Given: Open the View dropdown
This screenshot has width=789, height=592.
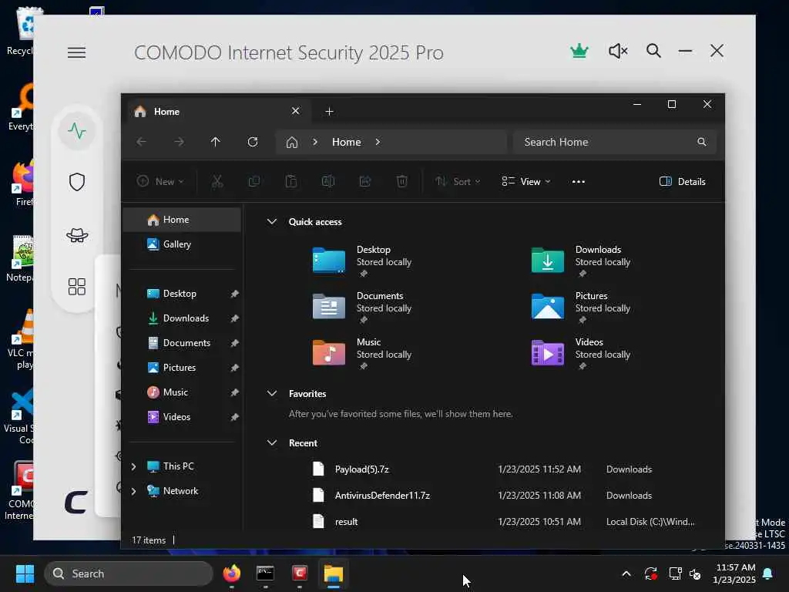Looking at the screenshot, I should 525,182.
